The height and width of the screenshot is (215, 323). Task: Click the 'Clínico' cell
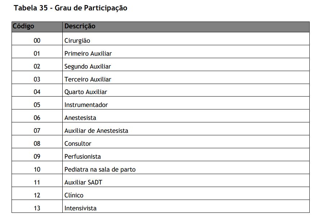click(x=74, y=195)
